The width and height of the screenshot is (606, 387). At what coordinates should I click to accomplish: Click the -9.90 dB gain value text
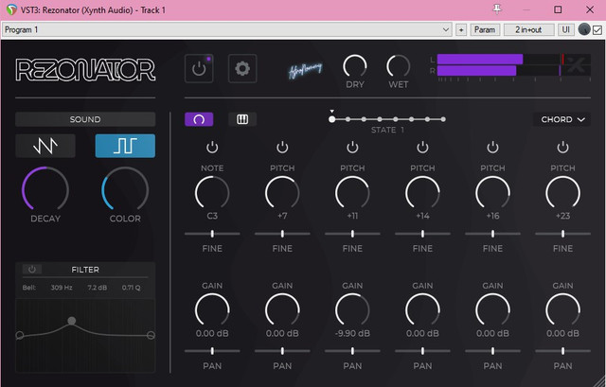pos(352,333)
